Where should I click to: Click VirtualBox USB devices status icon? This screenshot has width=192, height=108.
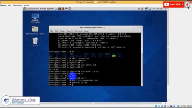(162, 106)
